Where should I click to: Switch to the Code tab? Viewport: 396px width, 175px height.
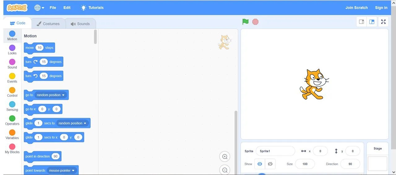coord(18,23)
